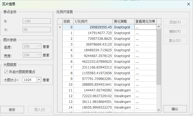Click the 1/比例尺 column header
193x116 pixels.
point(93,21)
